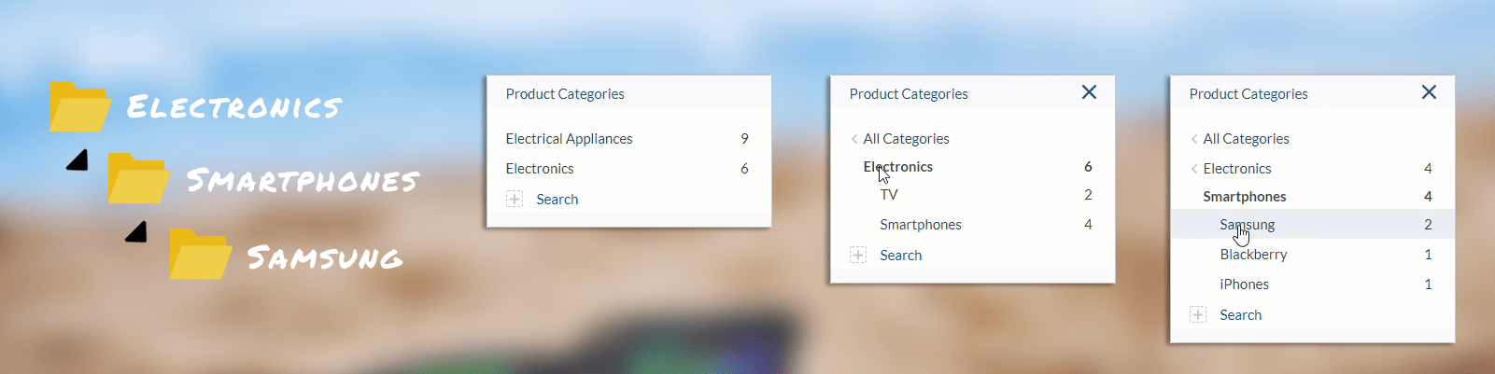Click back chevron next to Electronics in right panel
Image resolution: width=1495 pixels, height=374 pixels.
(1194, 169)
